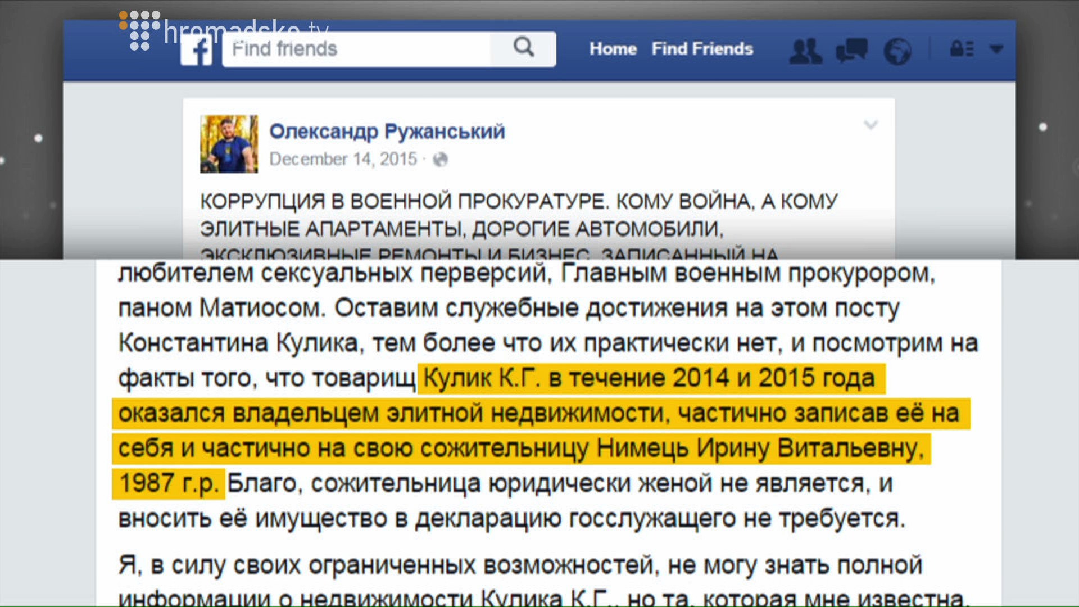Click the public globe icon beside date
This screenshot has height=607, width=1079.
[x=440, y=160]
